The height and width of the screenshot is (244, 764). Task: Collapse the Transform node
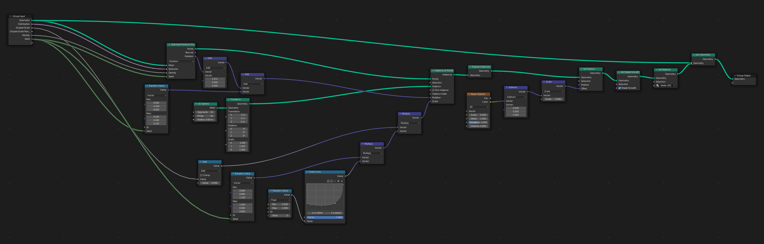coord(228,99)
